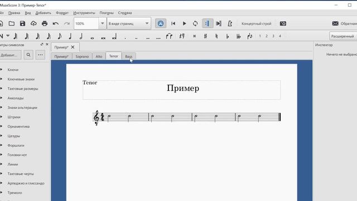Open the В виде страниц view dropdown
Viewport: 357px width, 201px height.
click(129, 23)
